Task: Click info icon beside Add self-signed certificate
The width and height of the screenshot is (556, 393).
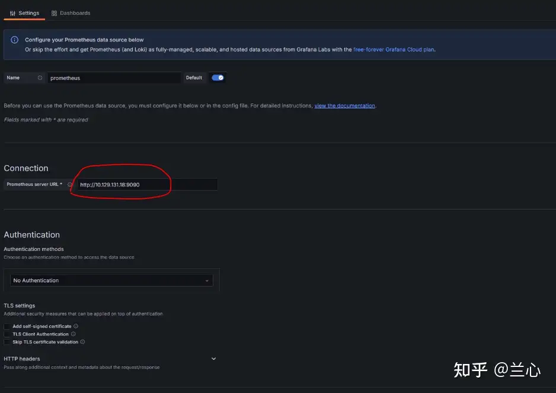Action: pos(76,326)
